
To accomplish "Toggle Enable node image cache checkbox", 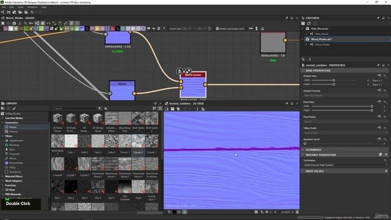I will pyautogui.click(x=217, y=29).
